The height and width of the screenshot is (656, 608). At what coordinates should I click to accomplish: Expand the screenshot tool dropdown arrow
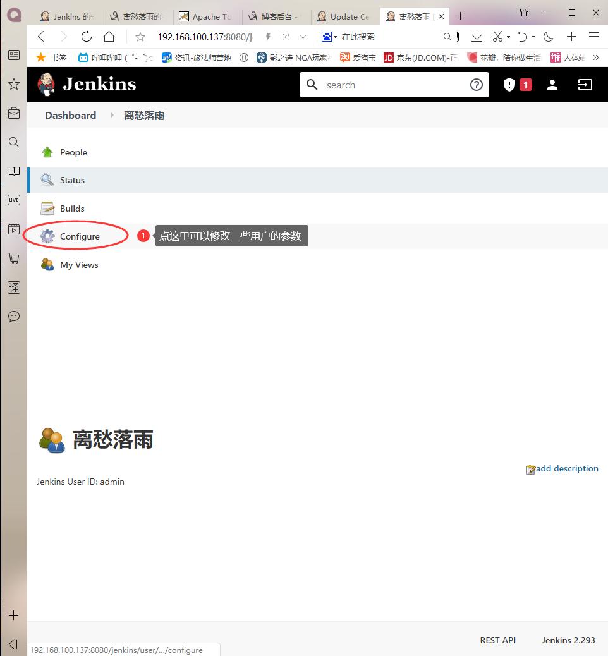(x=508, y=37)
